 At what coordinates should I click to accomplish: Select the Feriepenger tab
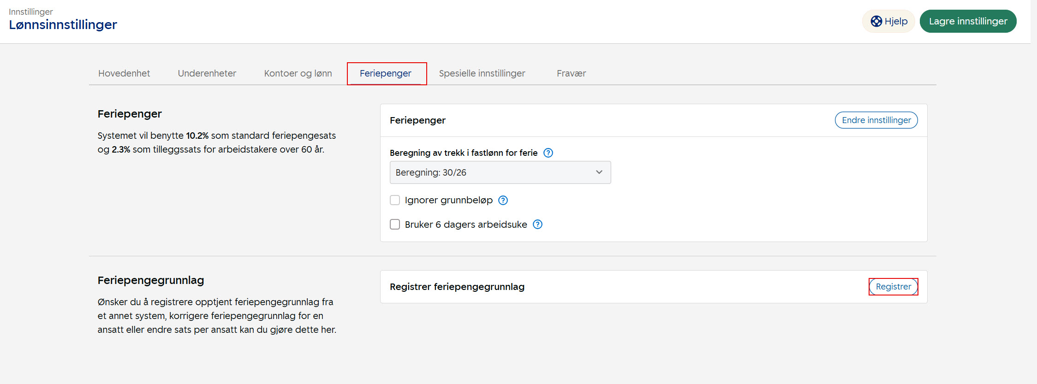point(386,73)
